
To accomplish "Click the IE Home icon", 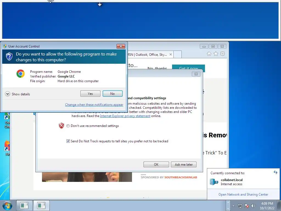I will (x=209, y=54).
